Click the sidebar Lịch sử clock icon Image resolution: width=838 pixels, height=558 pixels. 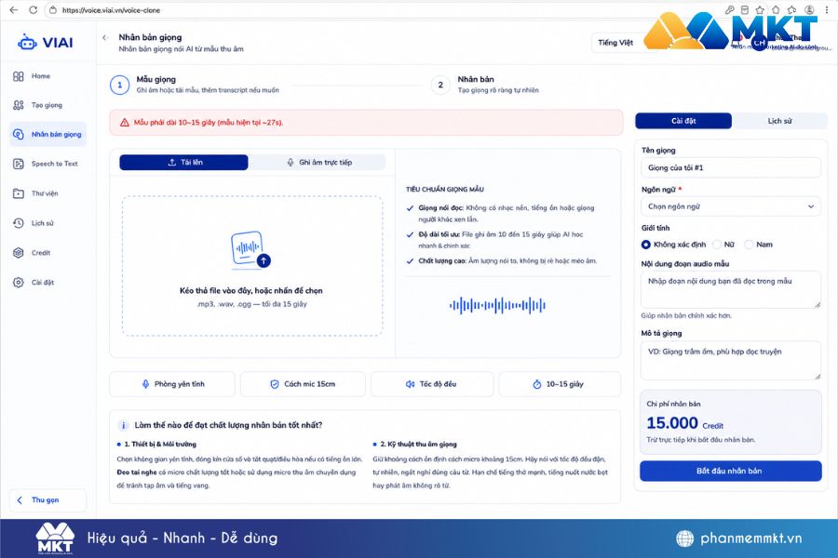pyautogui.click(x=19, y=223)
